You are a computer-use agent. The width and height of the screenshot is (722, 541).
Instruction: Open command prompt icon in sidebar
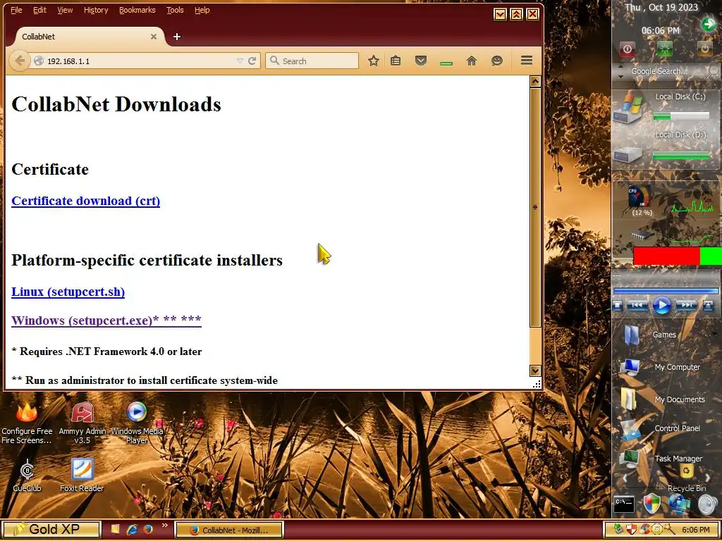[x=624, y=504]
